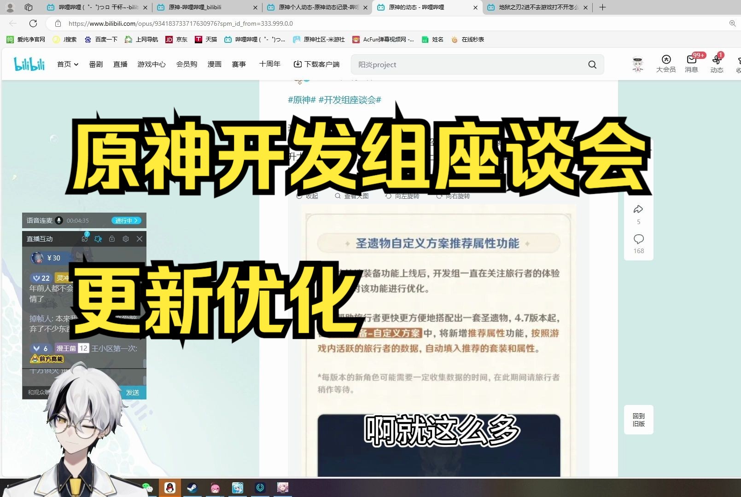741x497 pixels.
Task: Toggle the lock icon in 直播互动 panel
Action: 112,239
